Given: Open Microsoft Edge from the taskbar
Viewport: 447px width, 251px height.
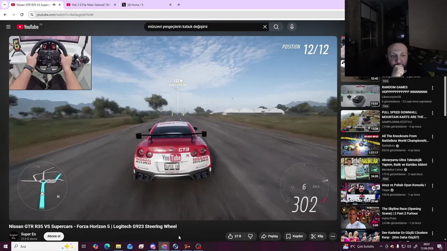Looking at the screenshot, I should (107, 246).
